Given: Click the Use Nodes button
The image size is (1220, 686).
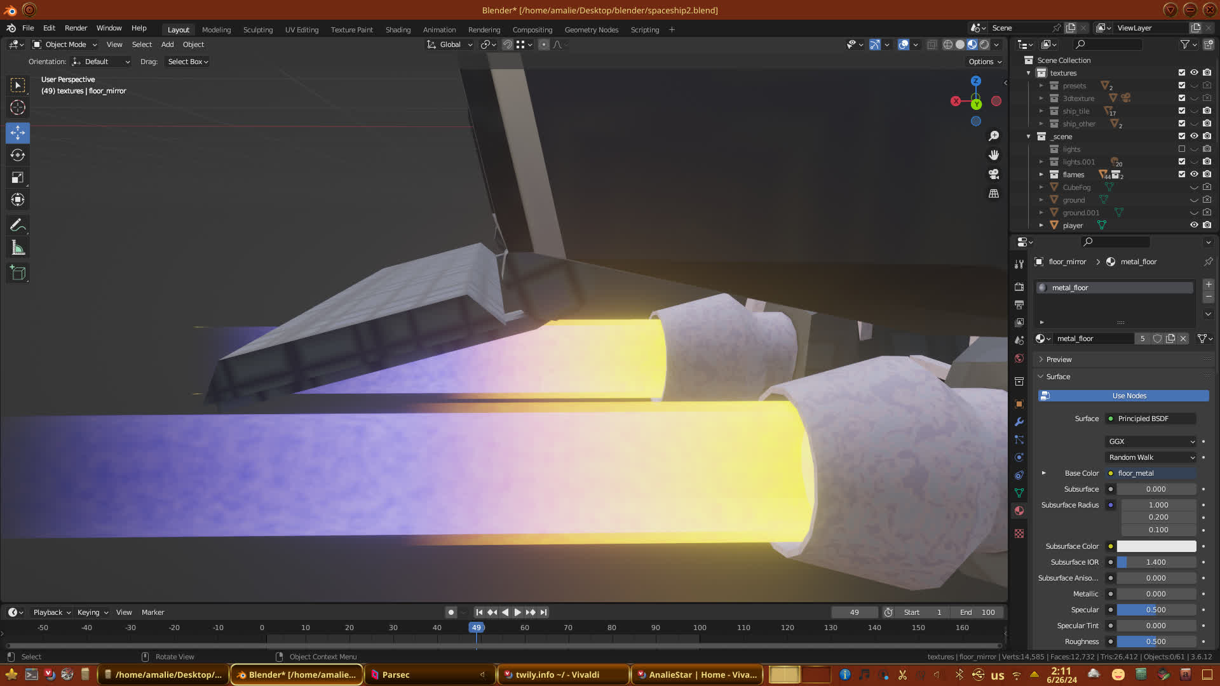Looking at the screenshot, I should 1128,396.
